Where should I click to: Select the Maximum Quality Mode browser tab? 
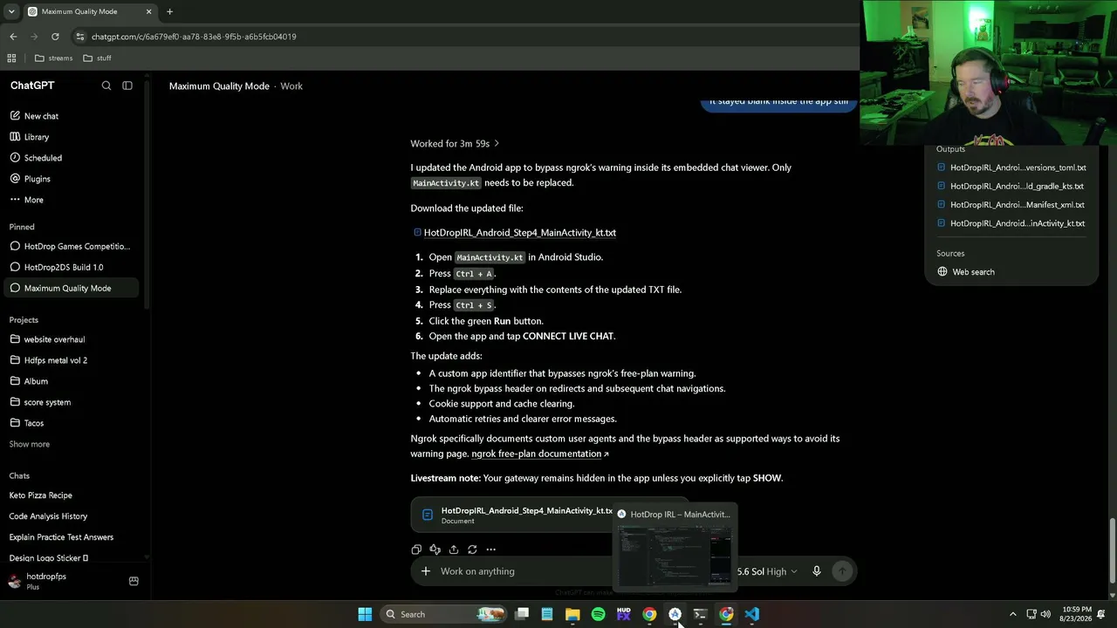(x=90, y=11)
